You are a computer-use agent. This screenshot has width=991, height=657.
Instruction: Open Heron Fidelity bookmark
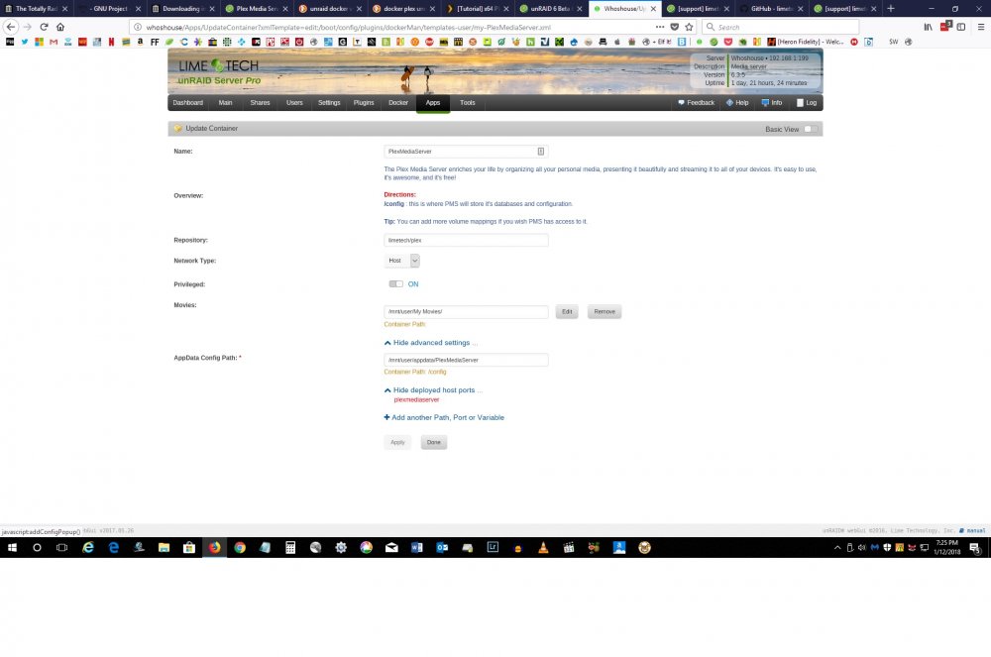[806, 42]
